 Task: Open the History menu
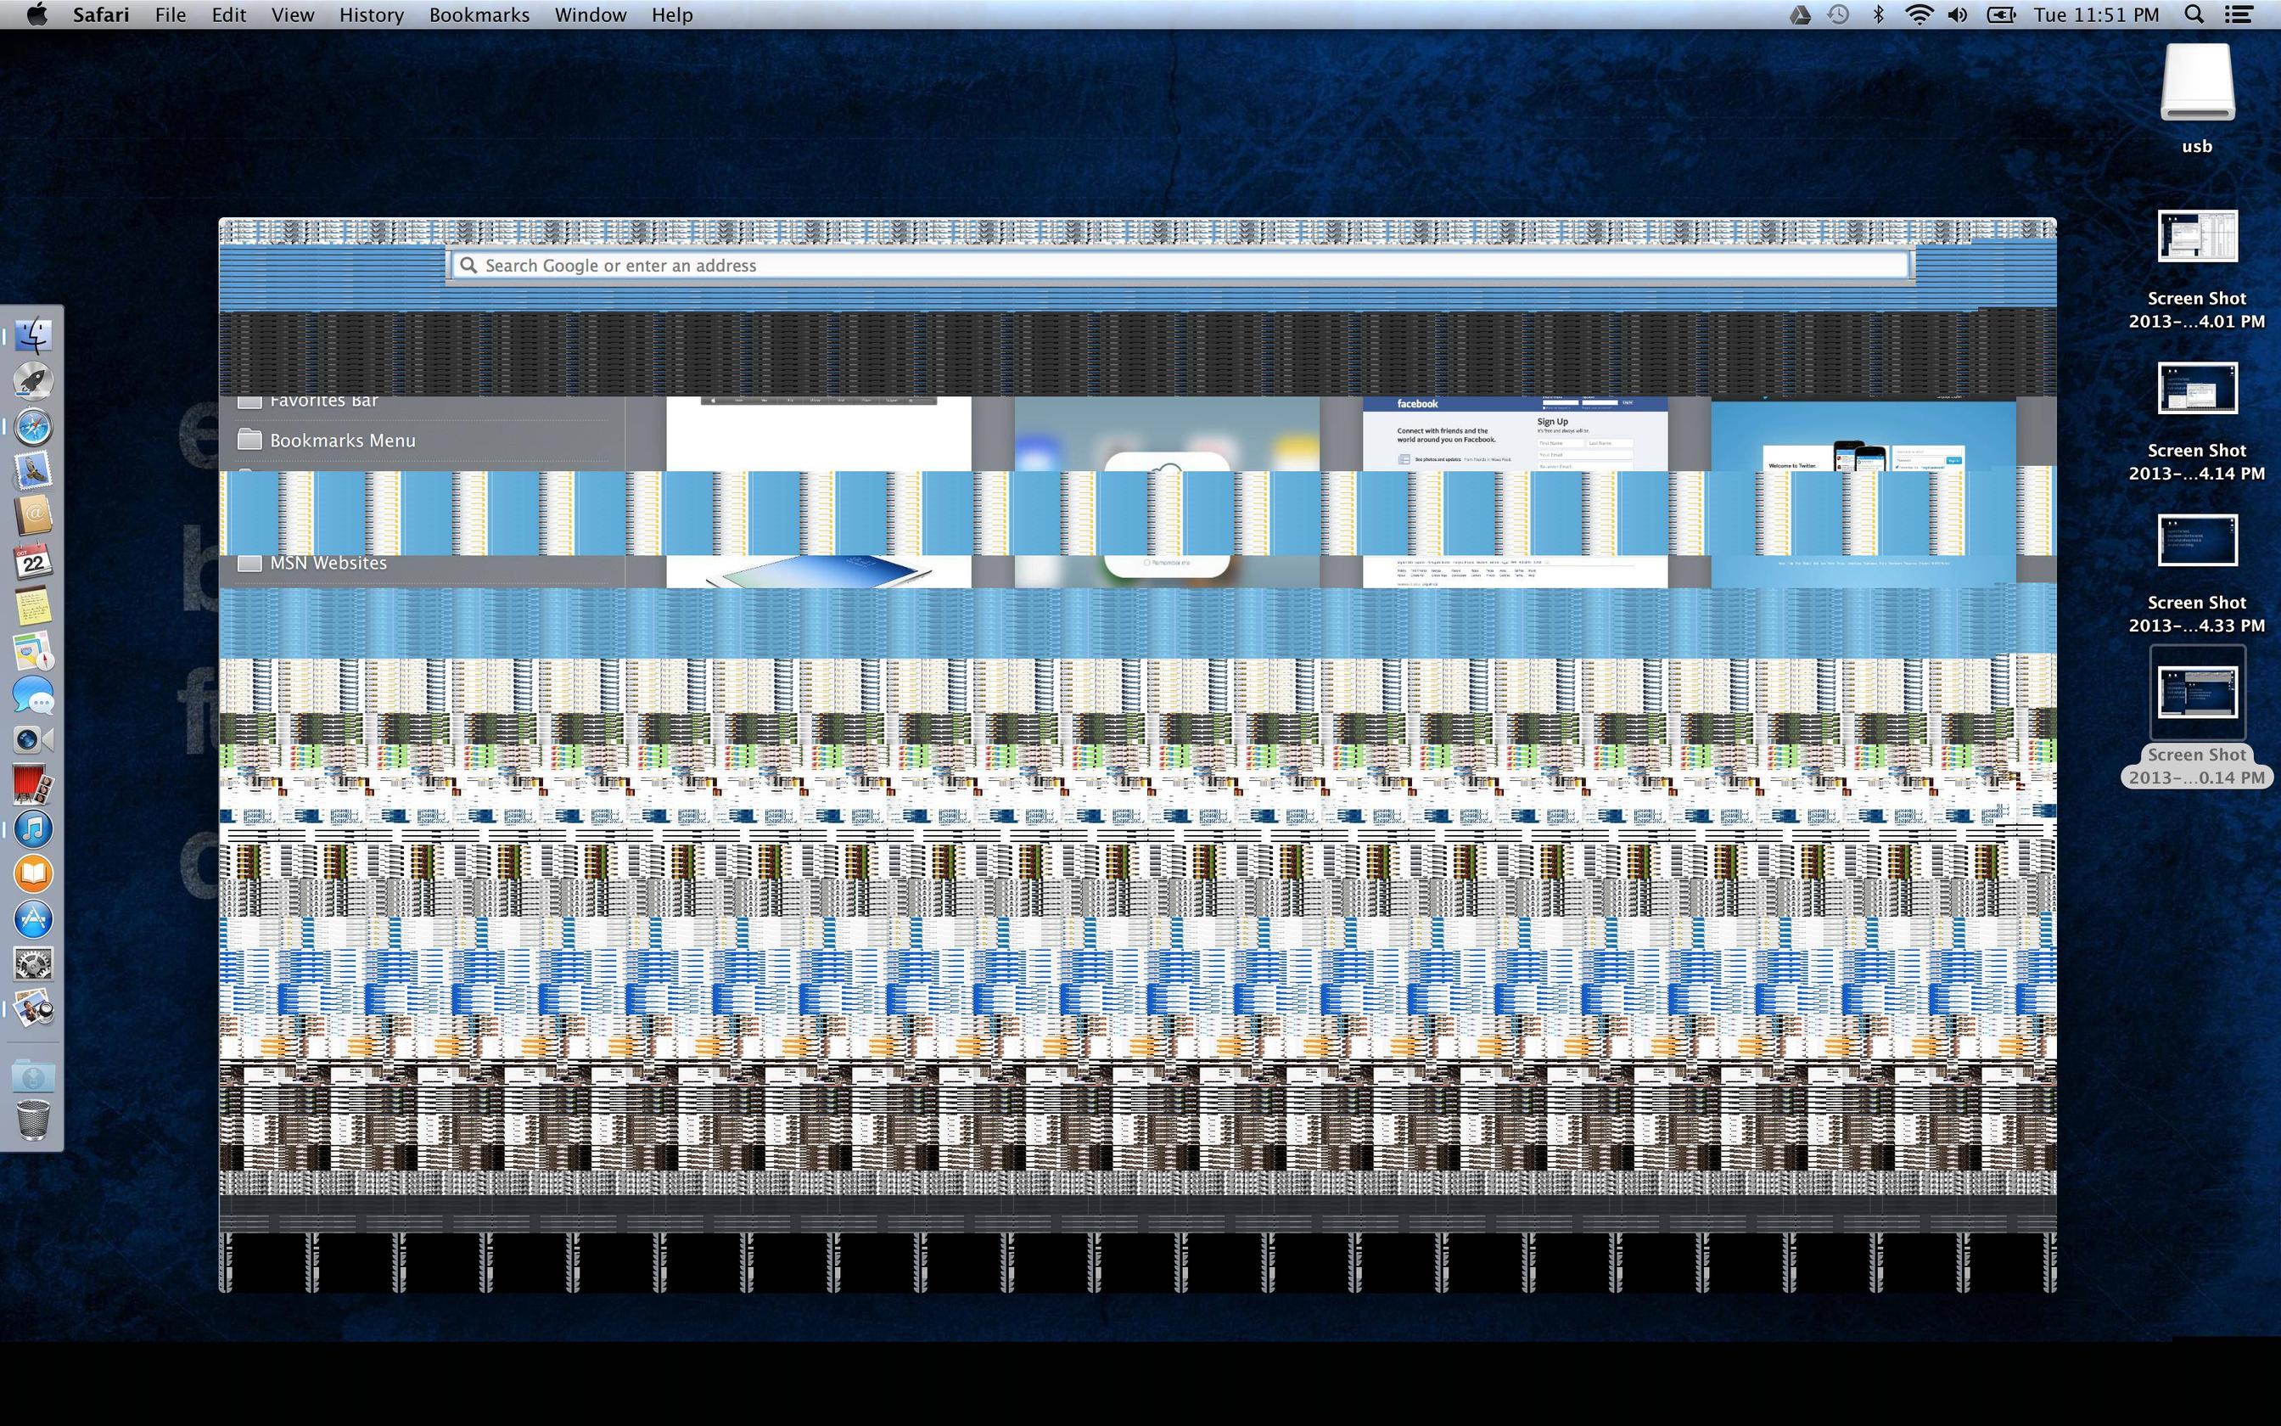[371, 15]
